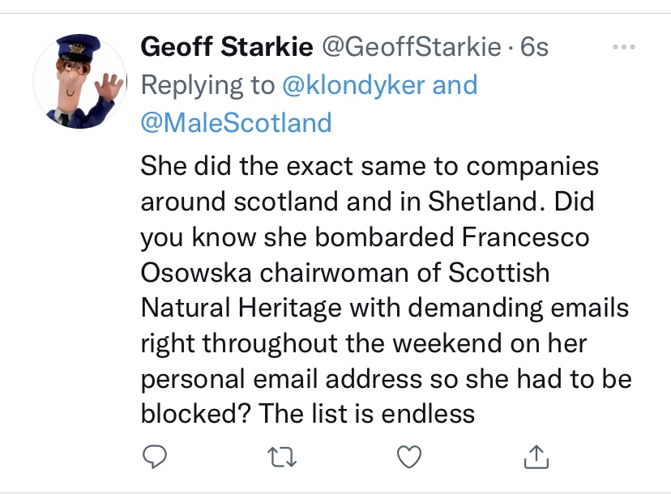671x494 pixels.
Task: Reply to Geoff Starkie's tweet
Action: [x=154, y=458]
